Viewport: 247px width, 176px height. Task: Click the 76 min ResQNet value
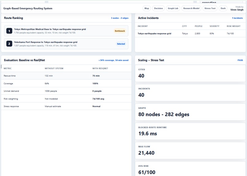(x=96, y=76)
